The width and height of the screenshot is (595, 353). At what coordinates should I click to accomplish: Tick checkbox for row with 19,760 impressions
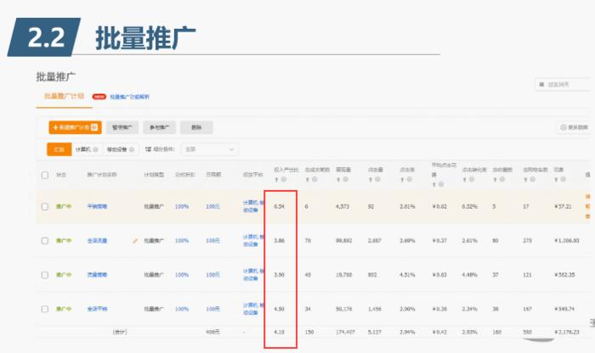click(45, 275)
